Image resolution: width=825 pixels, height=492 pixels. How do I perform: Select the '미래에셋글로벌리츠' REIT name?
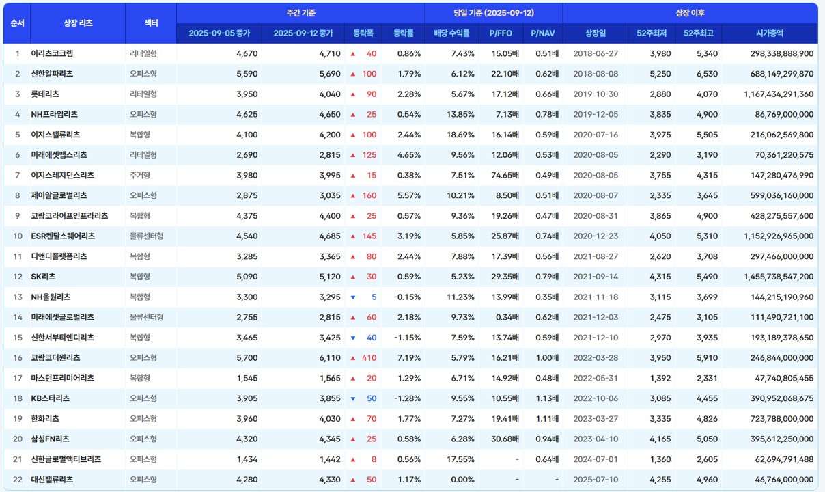63,317
